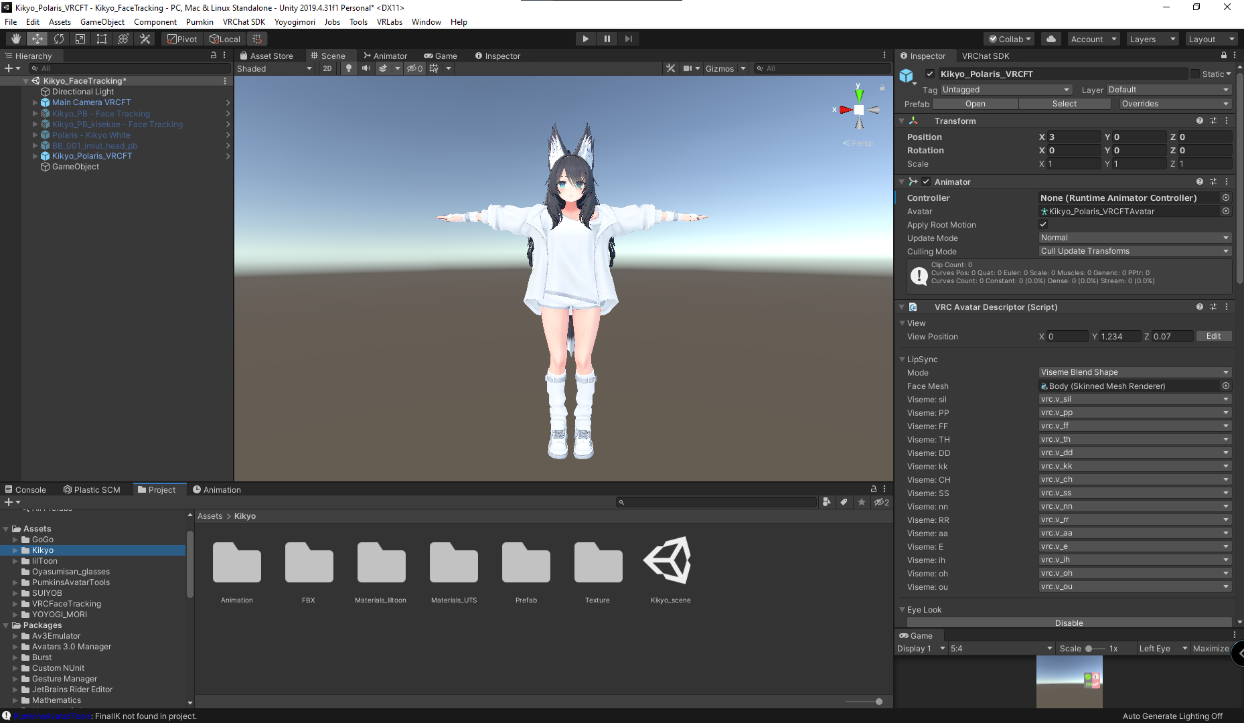Toggle scene grid visibility icon

point(434,68)
